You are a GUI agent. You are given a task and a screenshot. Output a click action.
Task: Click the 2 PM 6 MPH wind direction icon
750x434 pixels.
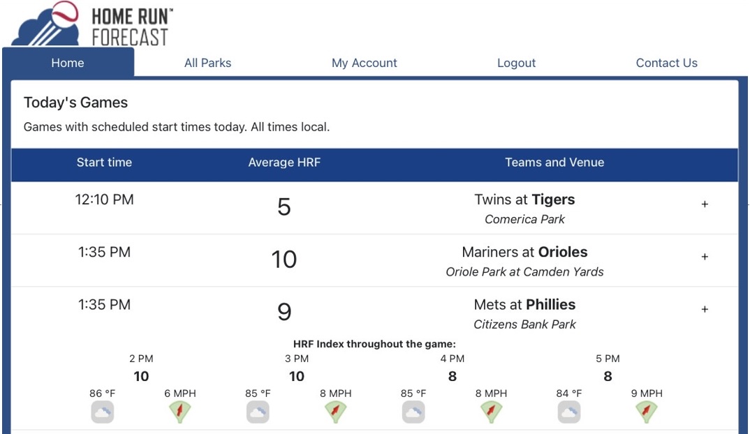(x=180, y=412)
